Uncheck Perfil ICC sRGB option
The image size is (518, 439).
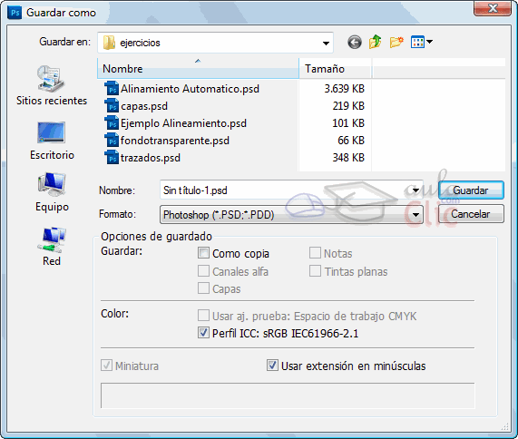[x=203, y=333]
